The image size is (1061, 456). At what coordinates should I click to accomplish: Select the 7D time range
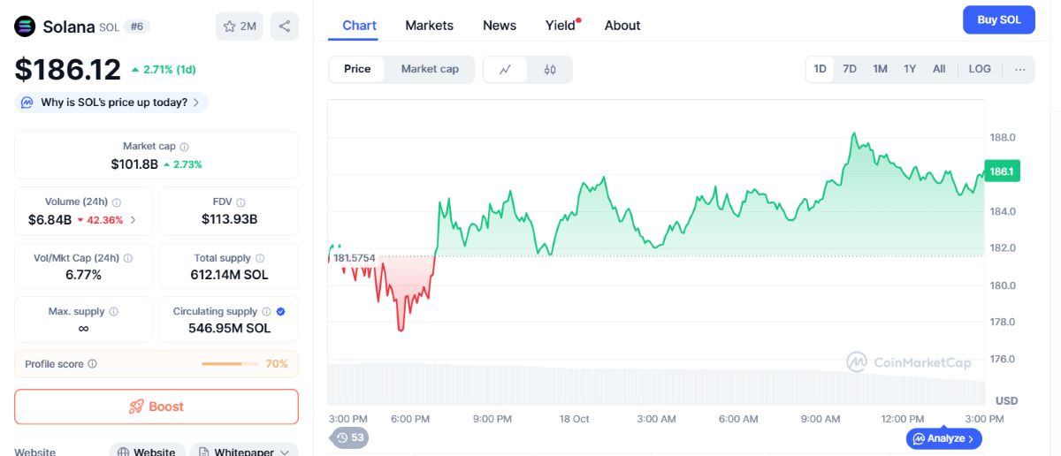pyautogui.click(x=850, y=69)
